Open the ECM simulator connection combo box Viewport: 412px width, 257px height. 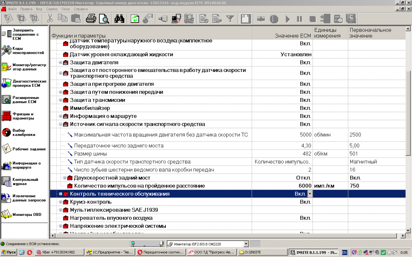click(245, 244)
